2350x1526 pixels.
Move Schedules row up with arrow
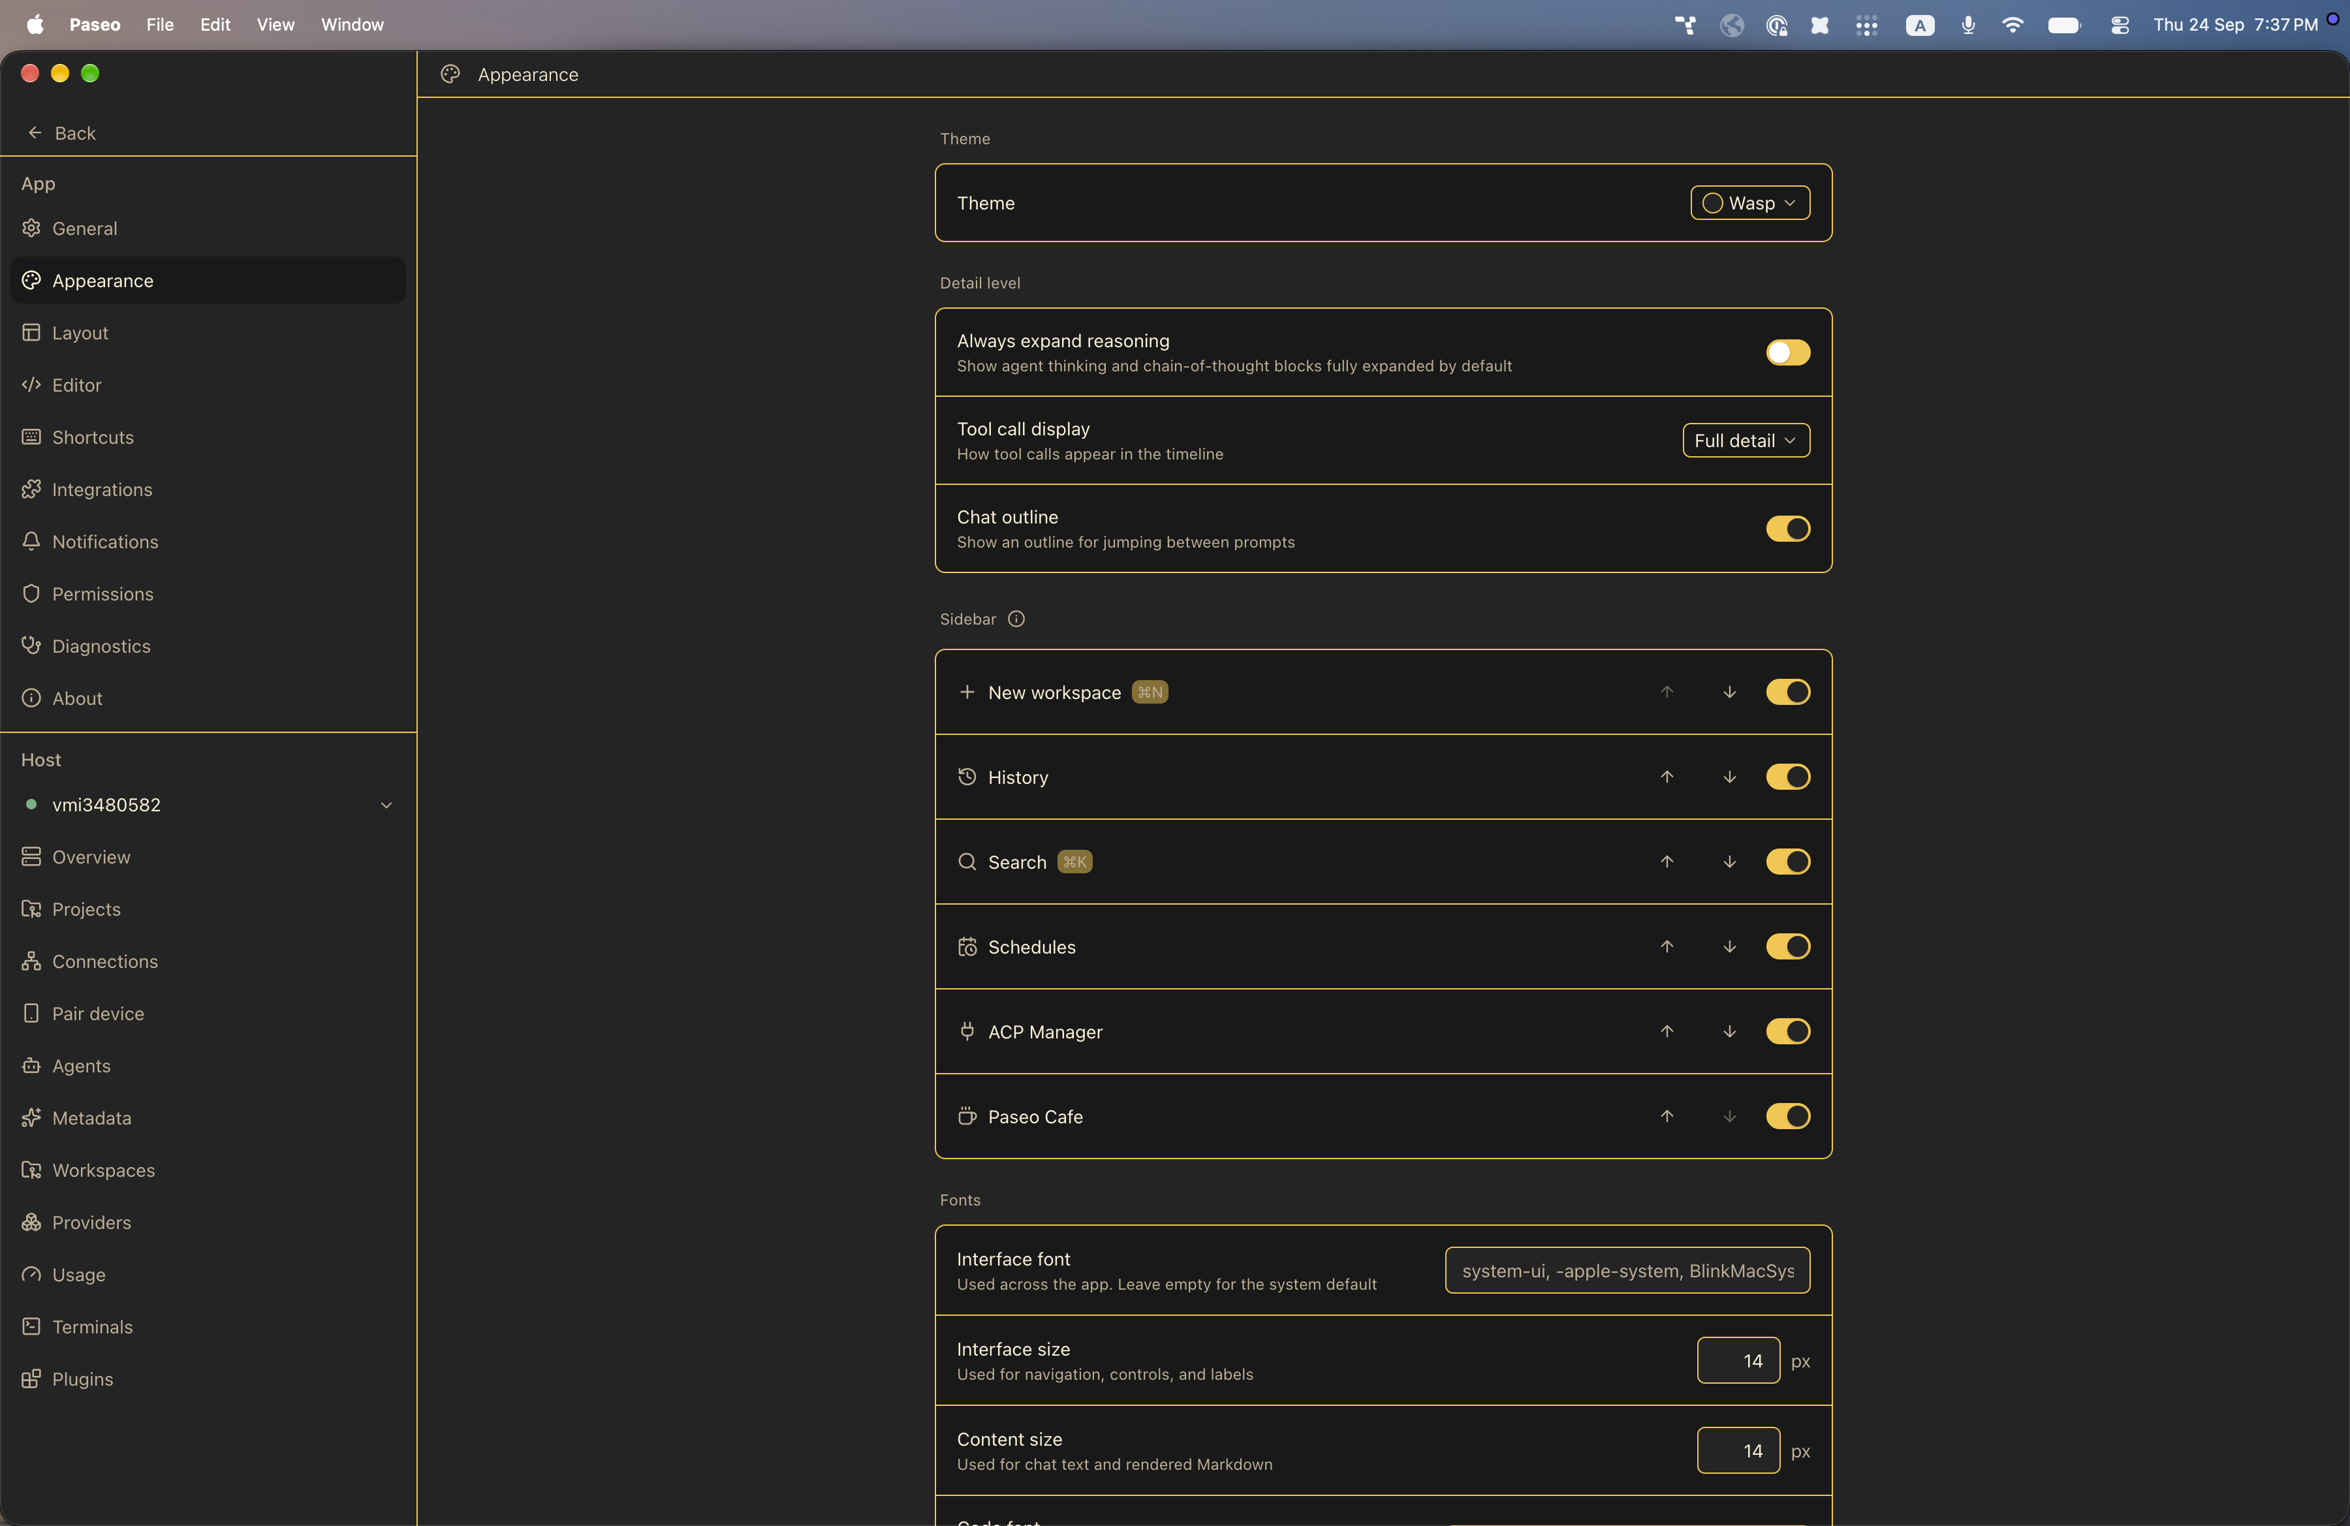pos(1667,946)
